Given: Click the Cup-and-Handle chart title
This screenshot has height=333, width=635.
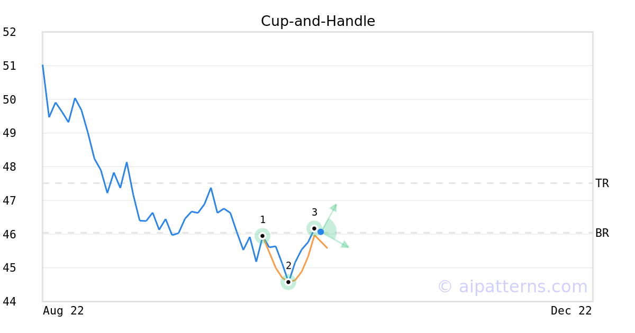Looking at the screenshot, I should pyautogui.click(x=318, y=21).
